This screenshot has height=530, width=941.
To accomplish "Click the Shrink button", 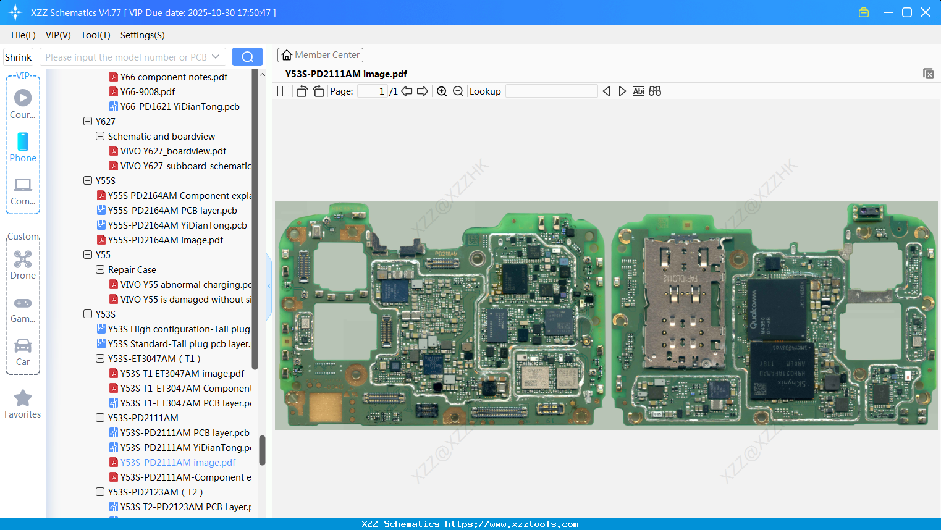I will coord(19,57).
